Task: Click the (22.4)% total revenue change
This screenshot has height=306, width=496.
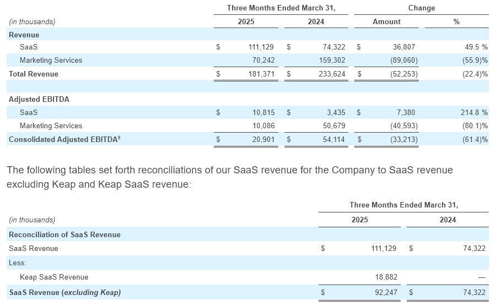Action: 475,74
